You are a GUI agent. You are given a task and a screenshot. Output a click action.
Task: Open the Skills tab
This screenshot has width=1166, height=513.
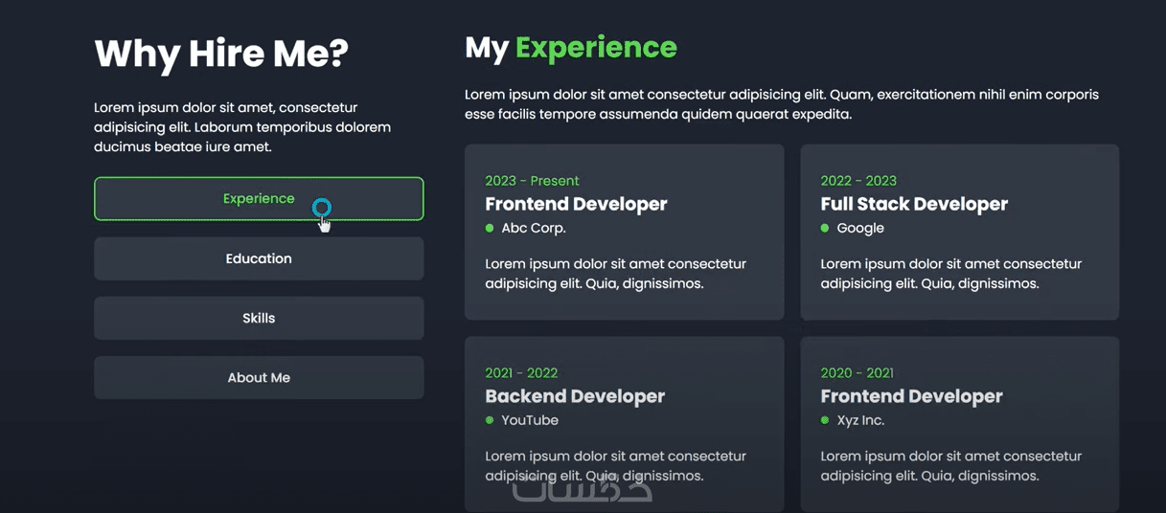click(x=259, y=319)
